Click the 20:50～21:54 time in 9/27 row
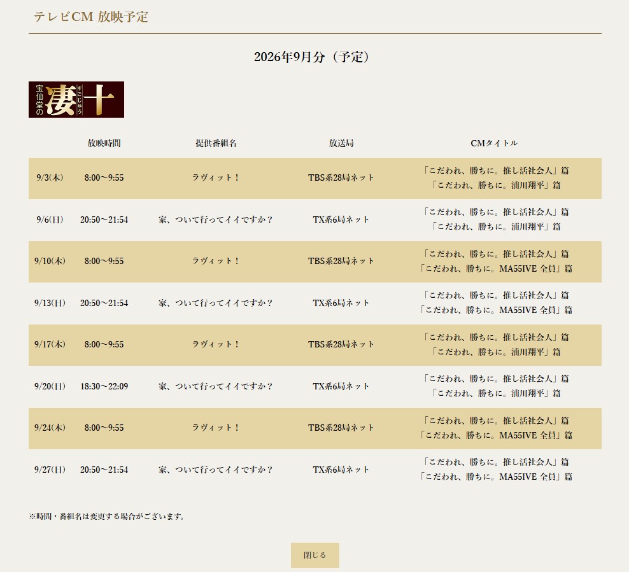 pyautogui.click(x=104, y=470)
